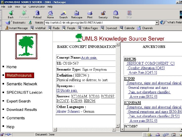This screenshot has height=137, width=182.
Task: Reload the current page
Action: (37, 14)
